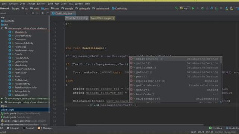The width and height of the screenshot is (239, 134).
Task: Open the Code menu
Action: click(x=22, y=4)
